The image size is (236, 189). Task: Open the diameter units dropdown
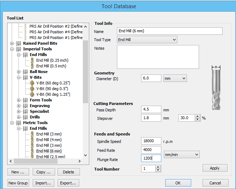click(175, 78)
